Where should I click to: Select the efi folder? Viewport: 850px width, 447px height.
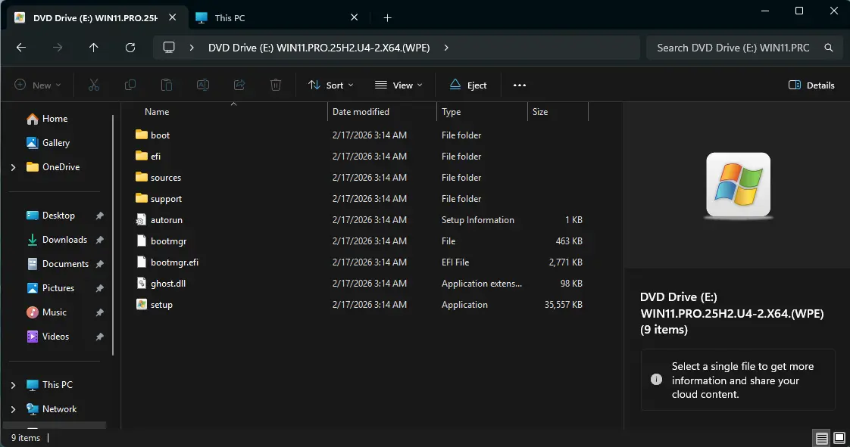[x=155, y=156]
